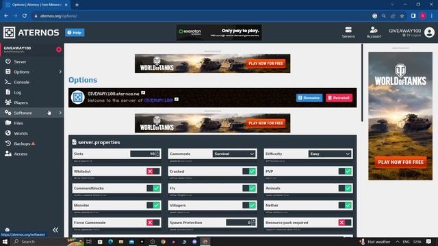Expand the Options submenu chevron
Screen dimensions: 438x246
[x=60, y=72]
